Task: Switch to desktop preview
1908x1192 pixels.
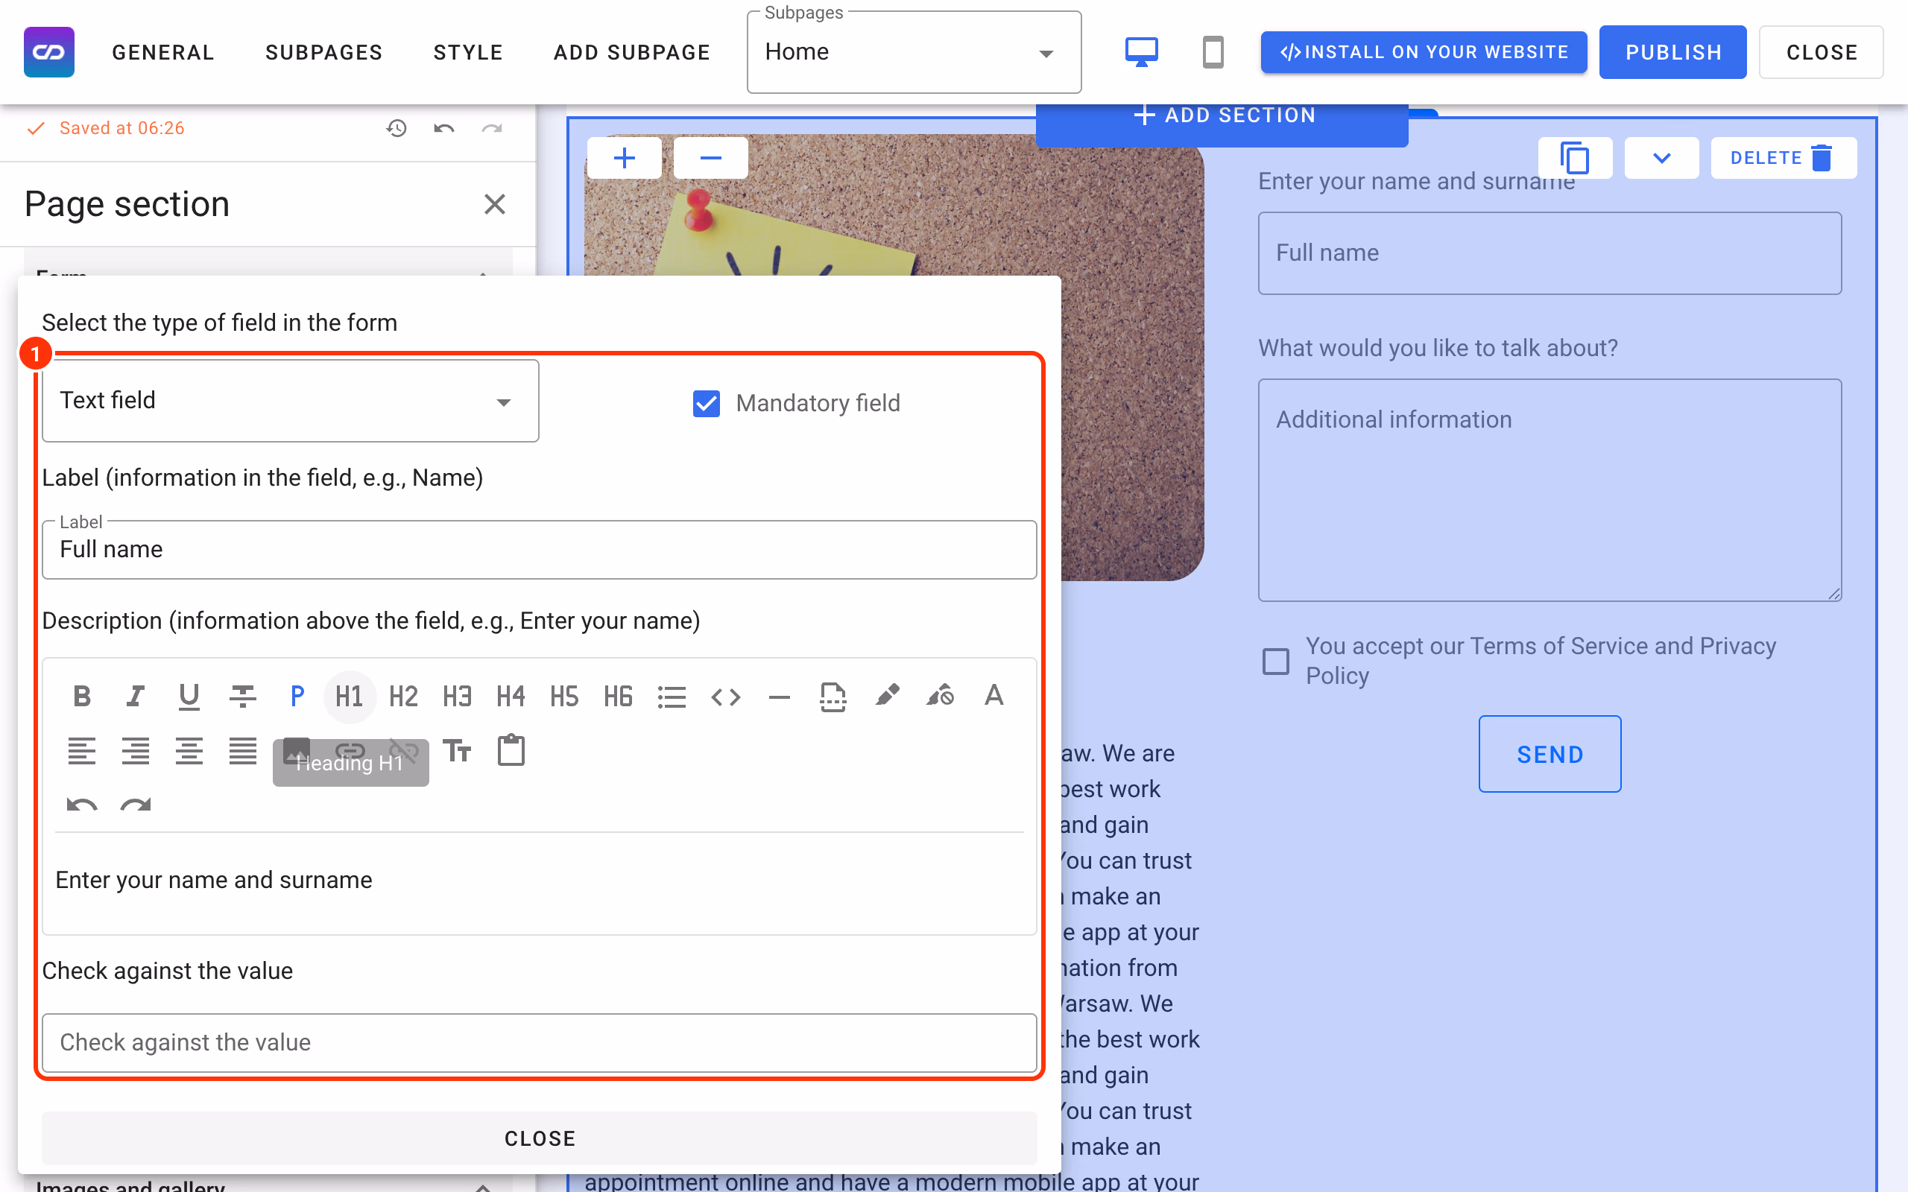Action: point(1141,52)
